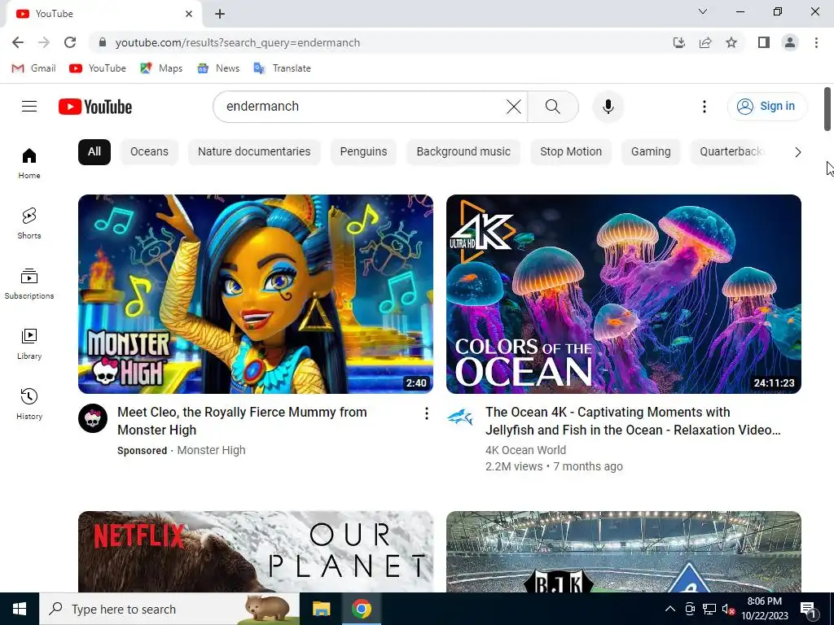Show hidden system tray icons
834x625 pixels.
click(670, 609)
